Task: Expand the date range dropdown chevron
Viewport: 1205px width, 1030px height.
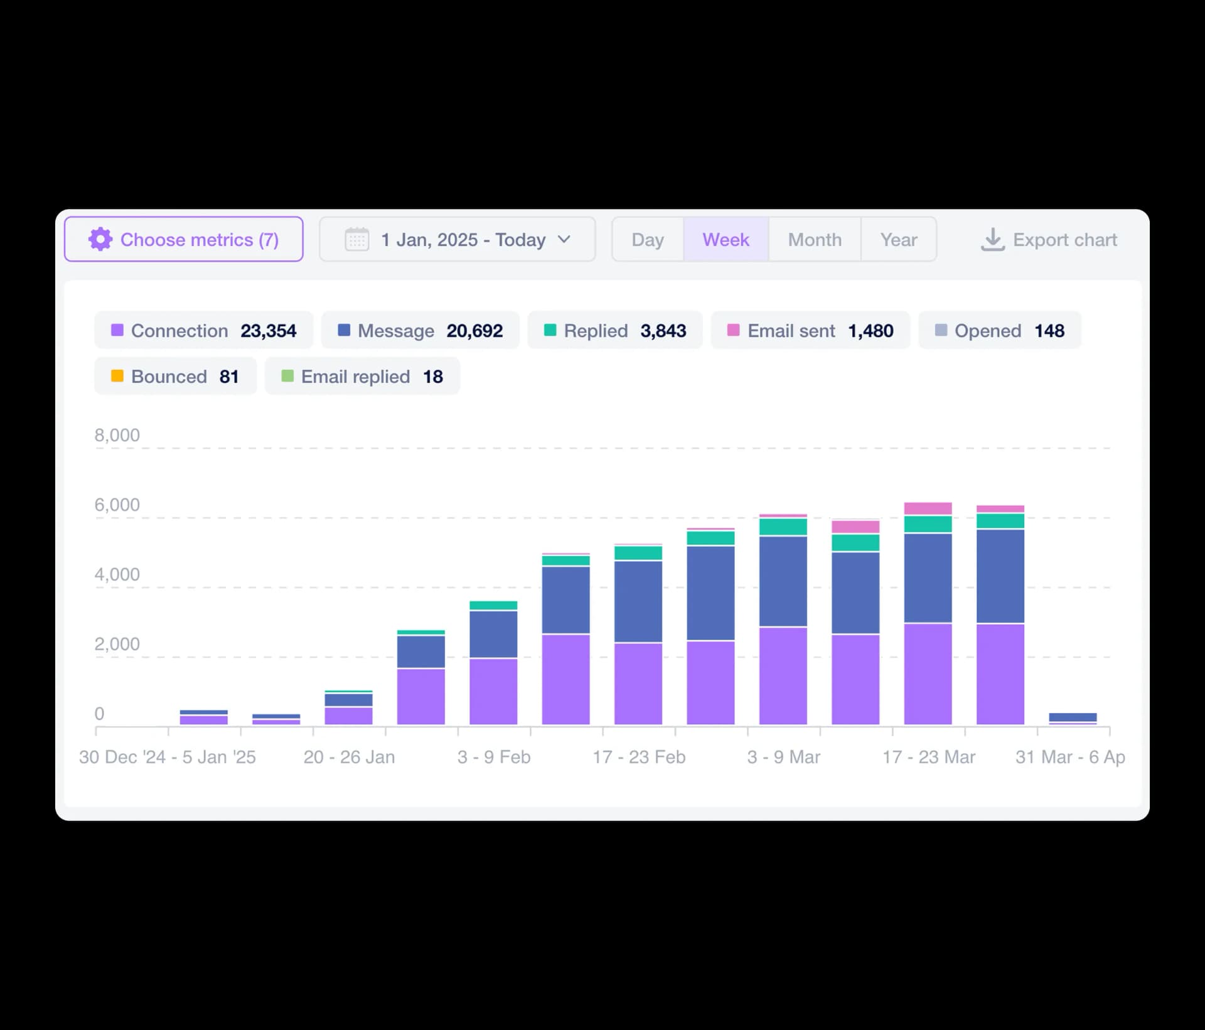Action: 564,239
